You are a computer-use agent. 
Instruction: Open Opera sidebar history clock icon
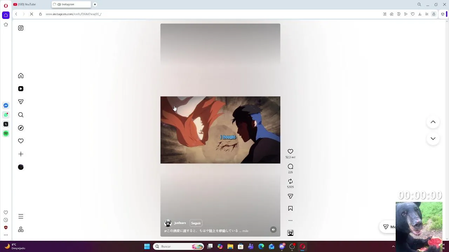pyautogui.click(x=6, y=220)
